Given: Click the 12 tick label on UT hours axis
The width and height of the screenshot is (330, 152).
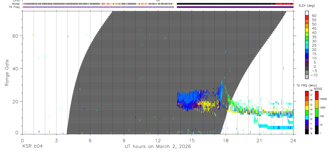Looking at the screenshot, I should pos(158,140).
